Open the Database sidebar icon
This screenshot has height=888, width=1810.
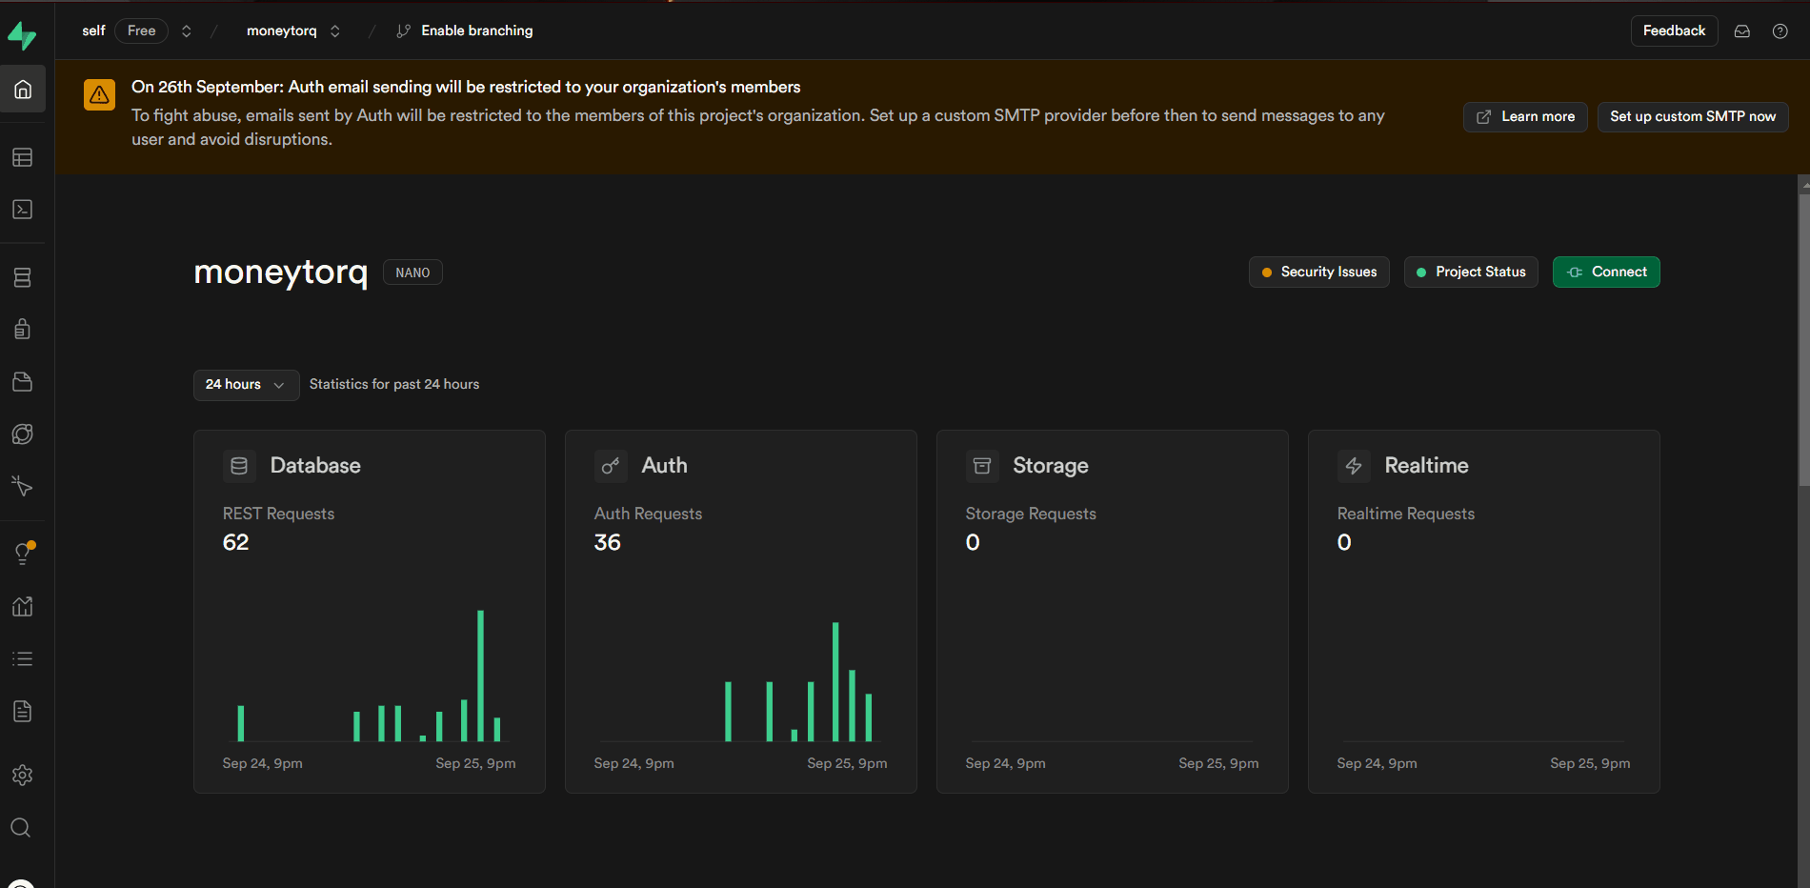pyautogui.click(x=23, y=277)
